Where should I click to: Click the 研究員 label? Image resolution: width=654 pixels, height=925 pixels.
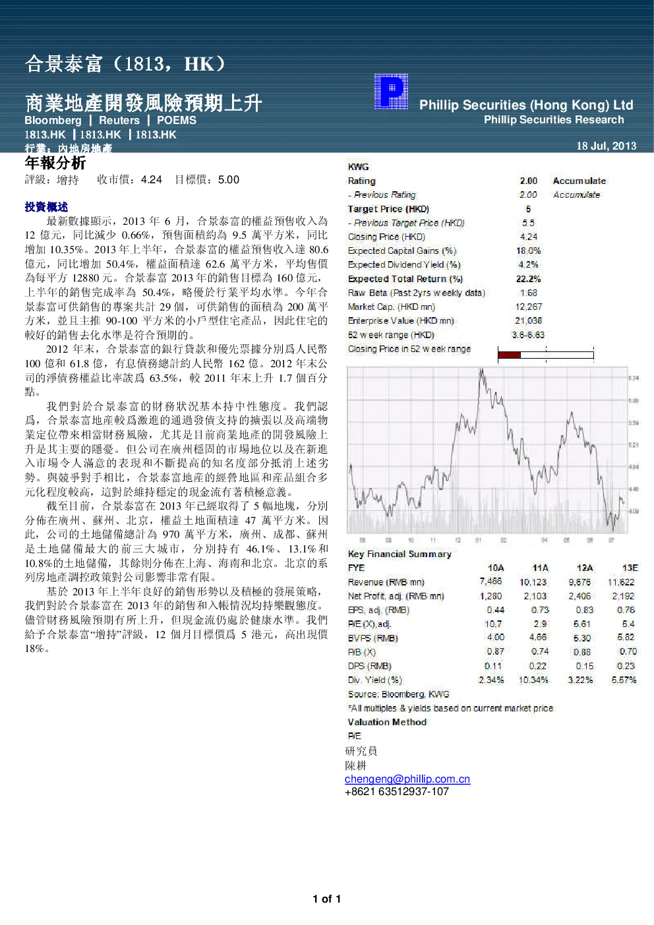[361, 751]
